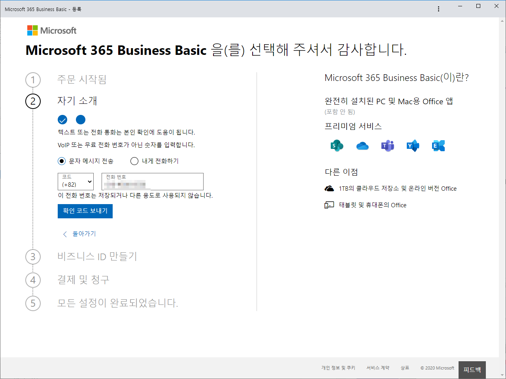Image resolution: width=506 pixels, height=379 pixels.
Task: Open 서비스 계약 footer link
Action: (378, 368)
